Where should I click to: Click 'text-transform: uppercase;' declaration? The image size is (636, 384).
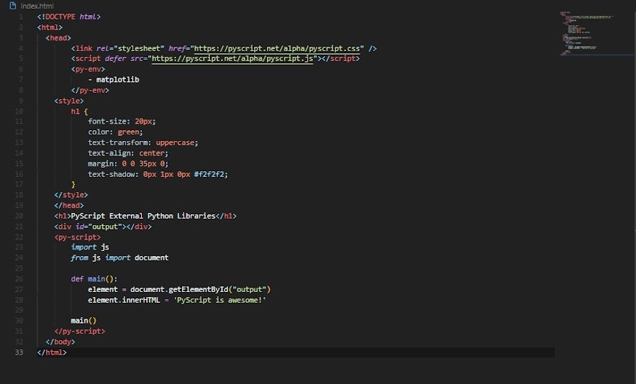[x=142, y=142]
